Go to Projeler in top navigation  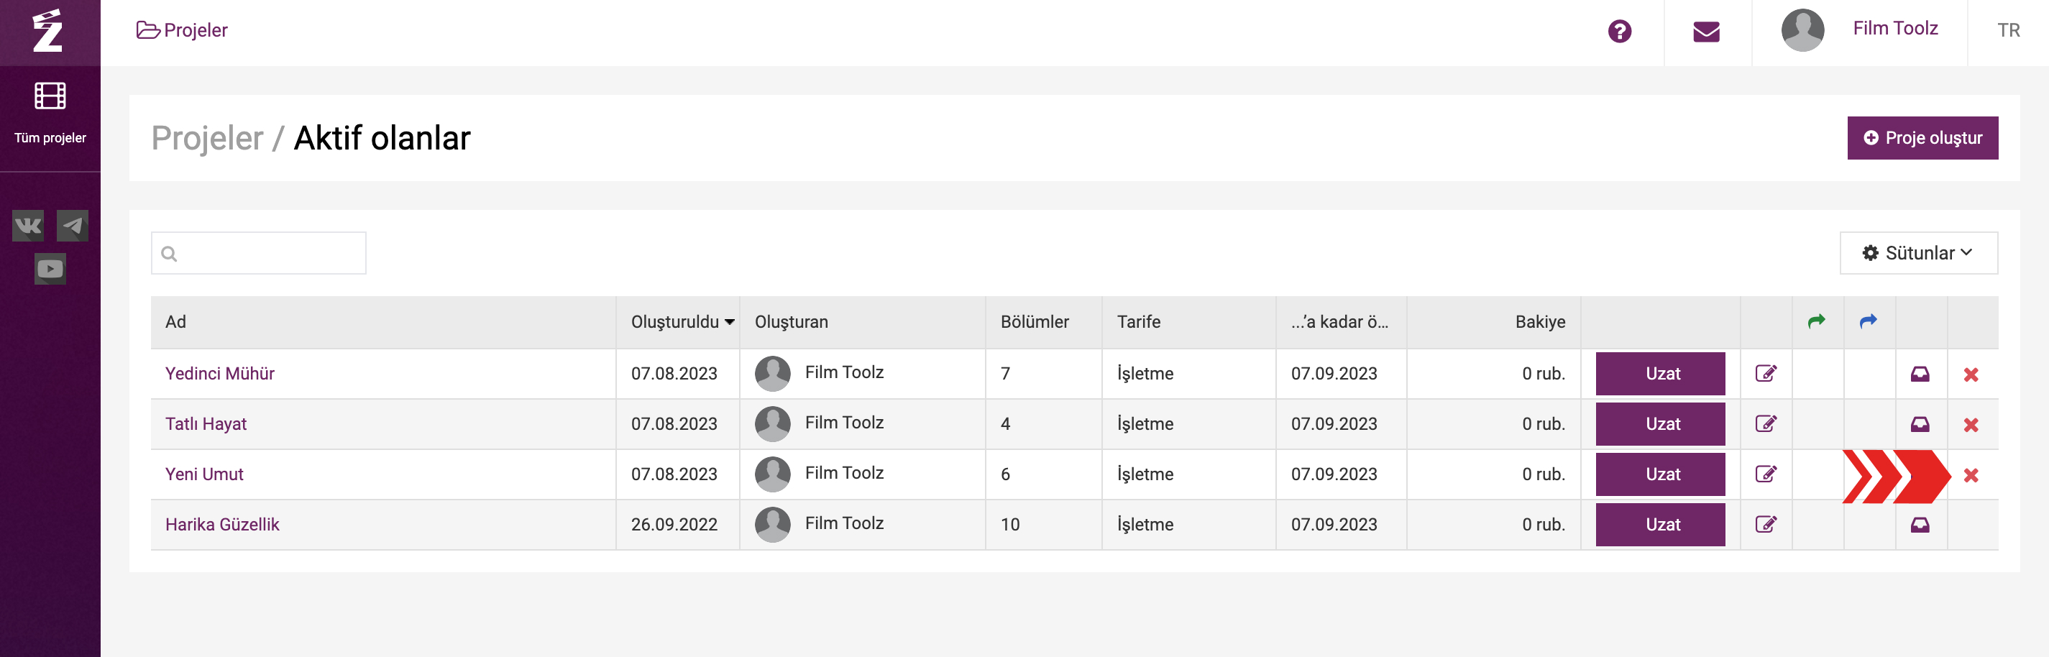tap(182, 30)
